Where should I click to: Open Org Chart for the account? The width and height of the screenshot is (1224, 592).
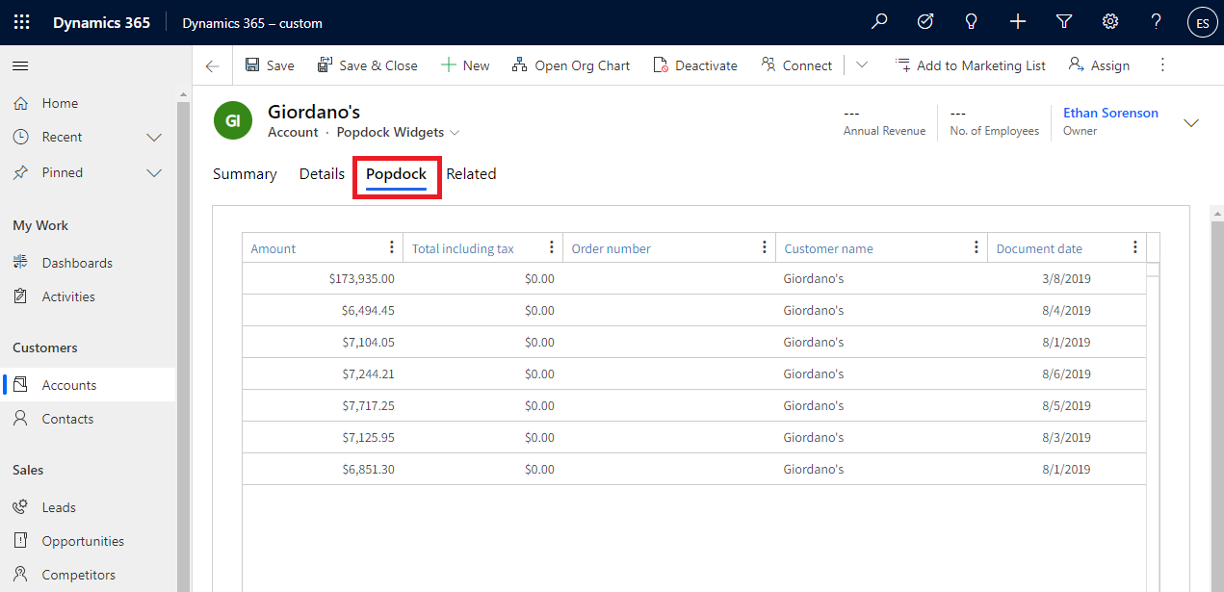point(571,65)
